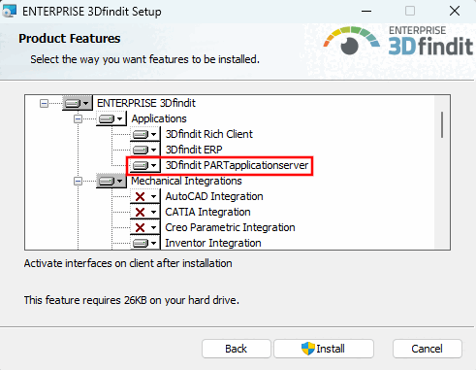Open install-state dropdown for 3Dfindit ERP
Viewport: 476px width, 370px height.
click(x=145, y=150)
